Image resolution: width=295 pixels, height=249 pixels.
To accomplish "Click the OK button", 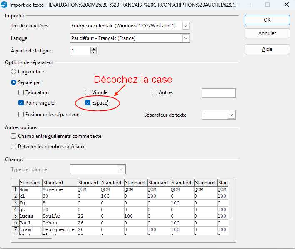I will [x=267, y=20].
